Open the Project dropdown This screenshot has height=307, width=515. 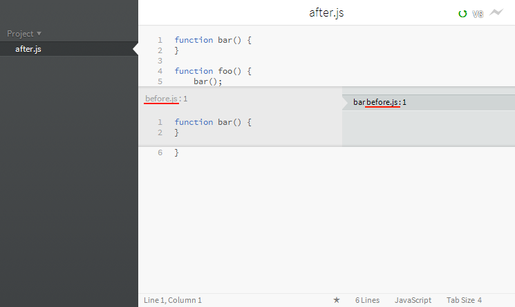pos(24,34)
